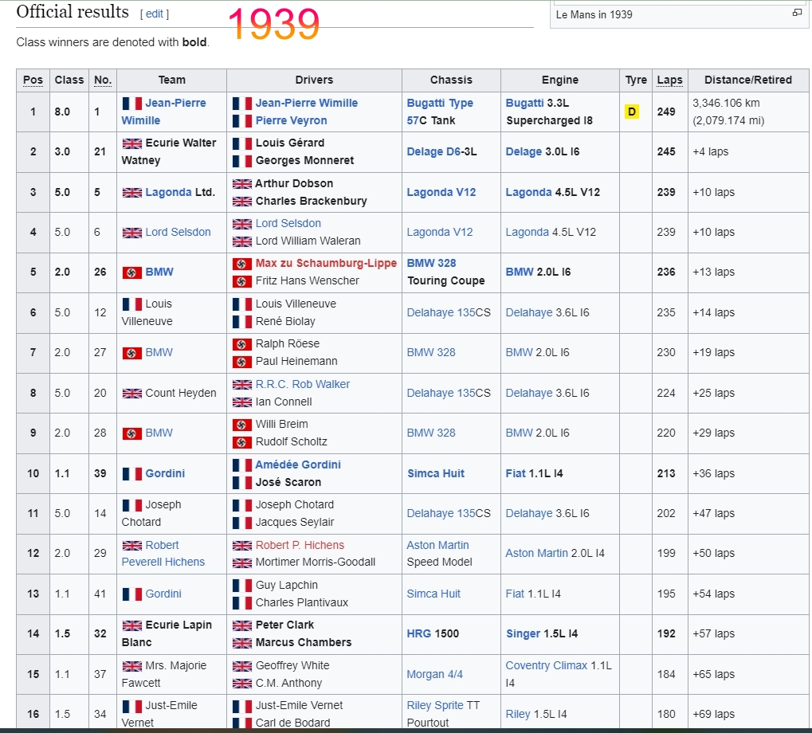This screenshot has width=812, height=733.
Task: Open the Gordini team link for car 41
Action: coord(163,594)
